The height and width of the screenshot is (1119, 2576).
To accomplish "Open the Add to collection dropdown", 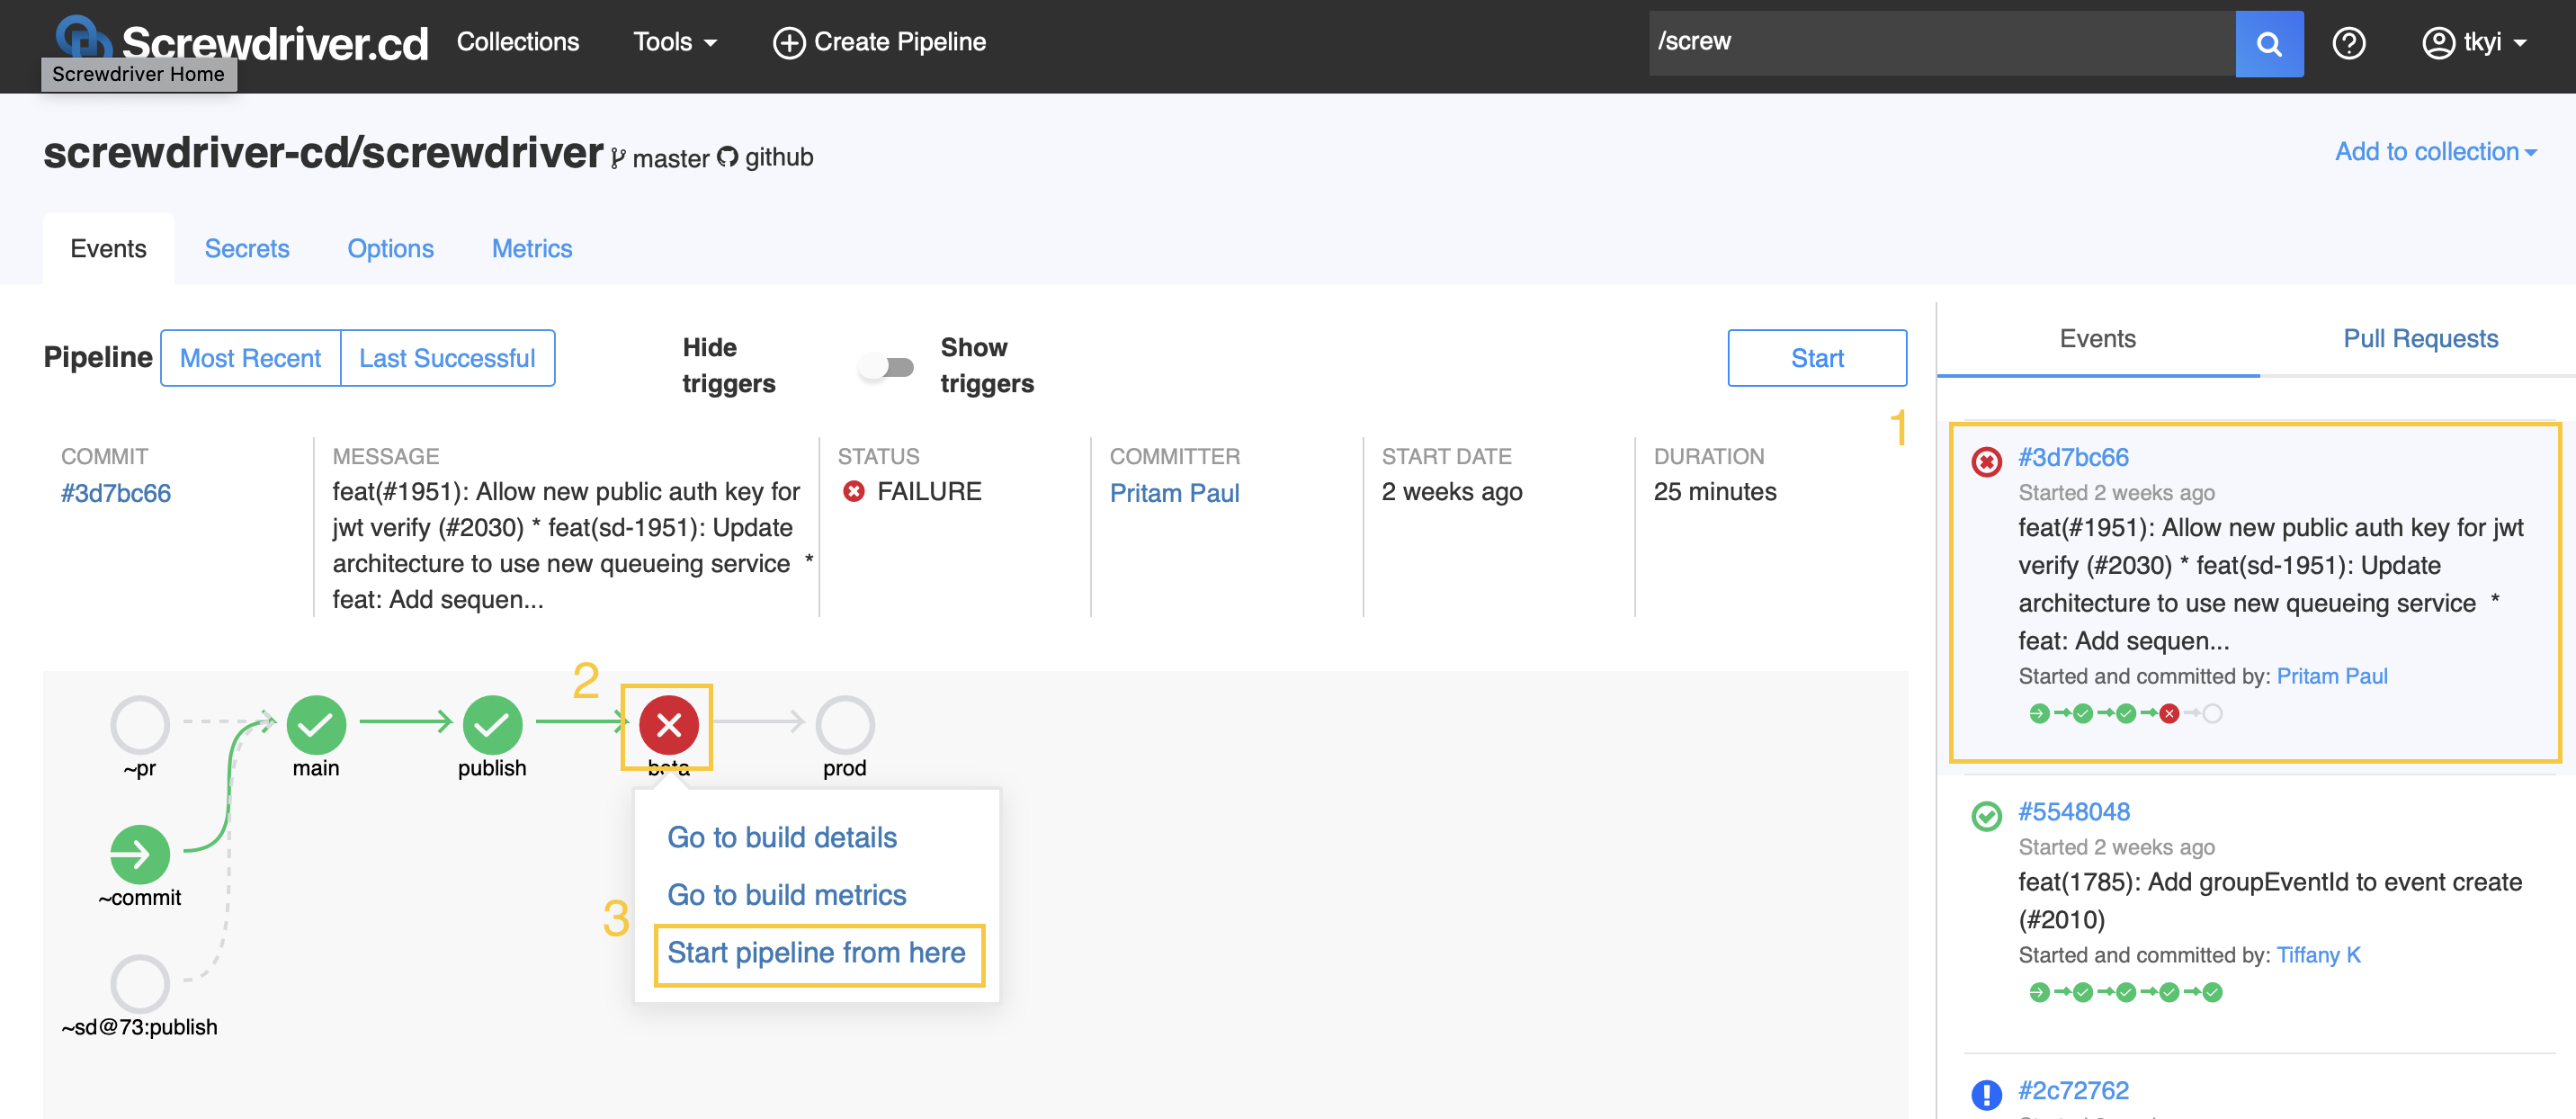I will pyautogui.click(x=2435, y=151).
